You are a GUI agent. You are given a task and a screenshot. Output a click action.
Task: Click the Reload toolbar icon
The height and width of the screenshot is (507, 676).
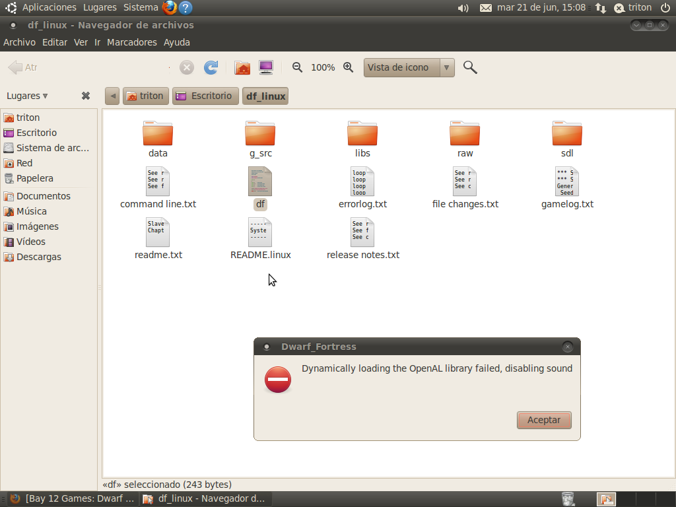pos(211,67)
